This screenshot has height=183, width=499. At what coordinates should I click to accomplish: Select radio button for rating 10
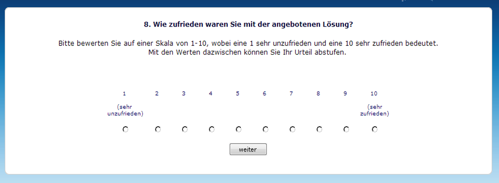[374, 129]
